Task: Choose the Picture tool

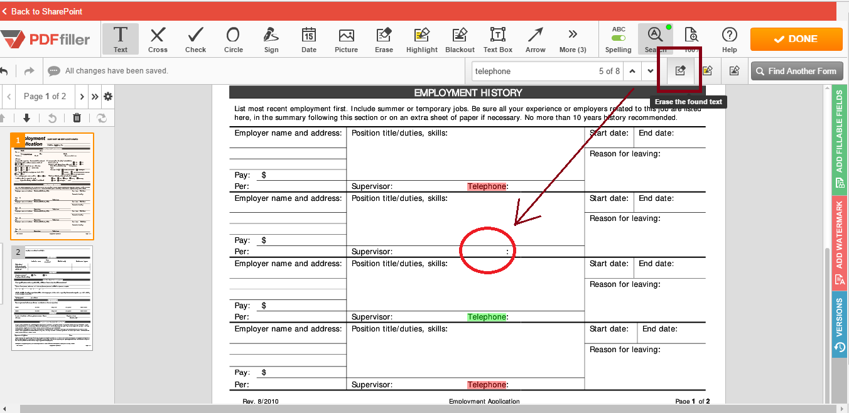Action: point(346,40)
